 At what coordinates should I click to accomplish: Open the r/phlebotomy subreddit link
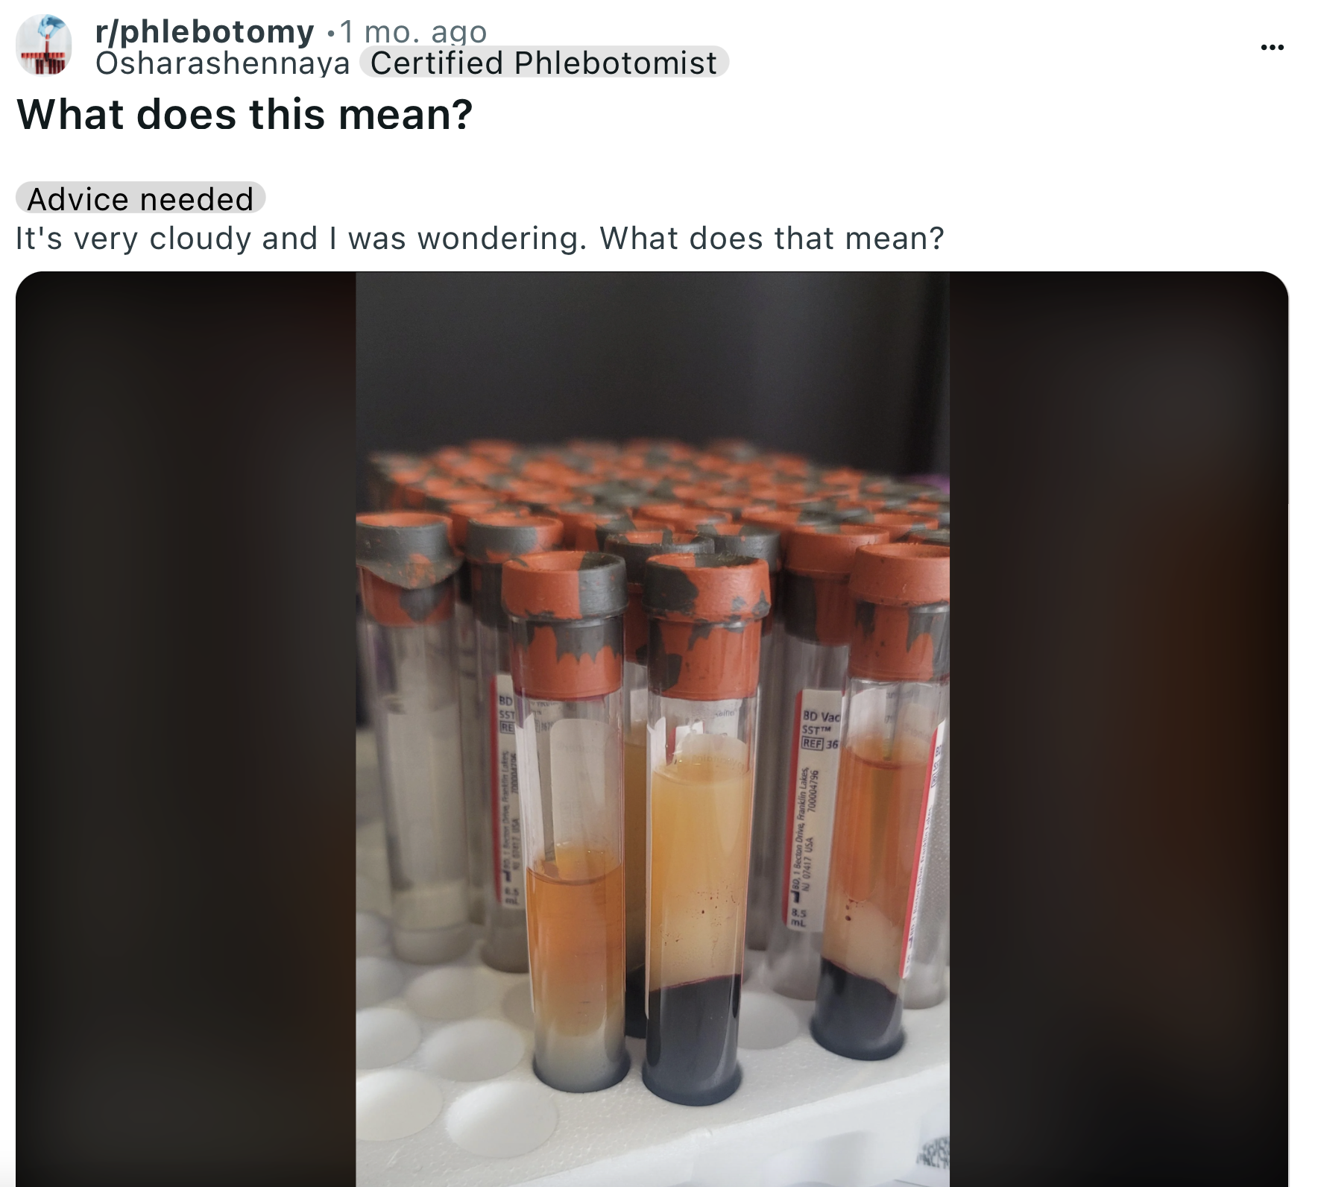pyautogui.click(x=205, y=31)
